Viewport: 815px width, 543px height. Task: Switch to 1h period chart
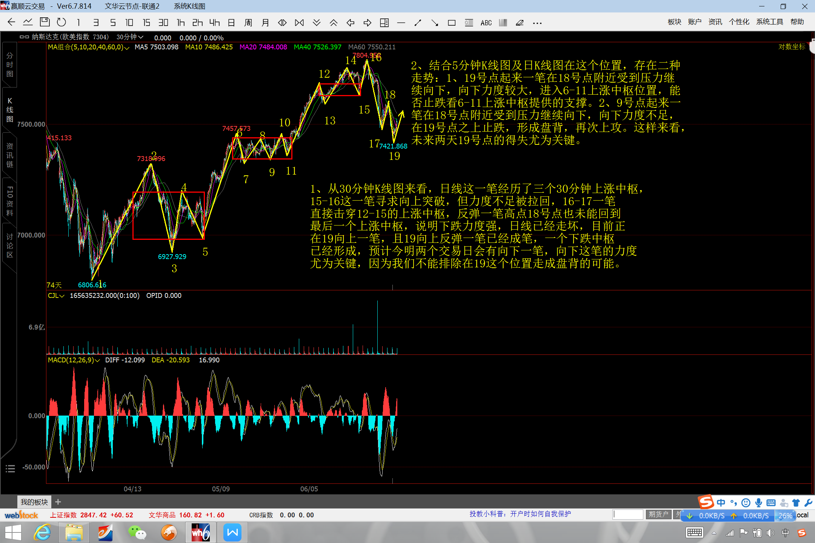181,23
